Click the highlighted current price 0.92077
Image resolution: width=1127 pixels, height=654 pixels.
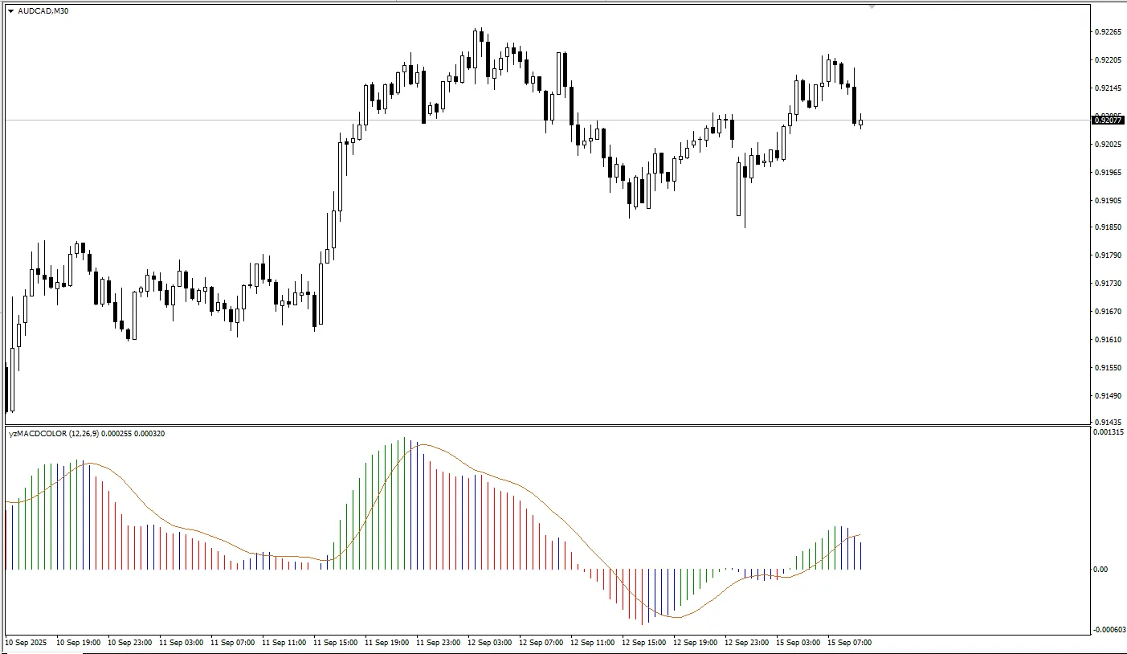click(1109, 121)
